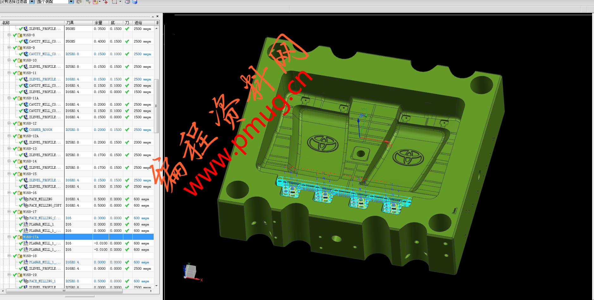Viewport: 594px width, 300px height.
Task: Collapse the W168-15 program group
Action: (x=9, y=174)
